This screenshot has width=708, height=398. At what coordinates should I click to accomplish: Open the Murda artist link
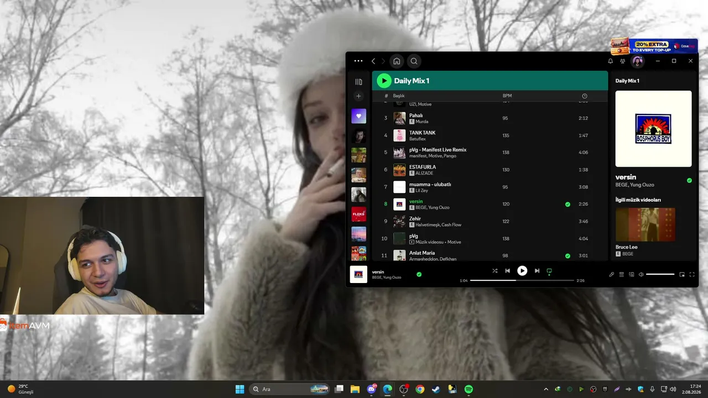421,122
